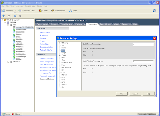Open the Inventory toolbar button

click(7, 11)
